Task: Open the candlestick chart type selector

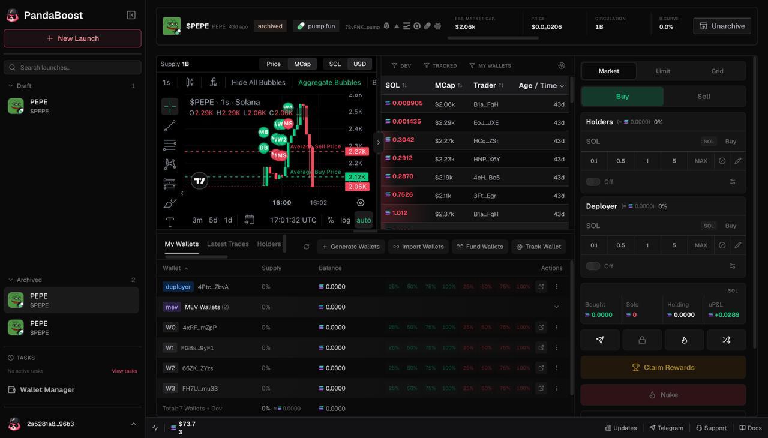Action: pos(190,82)
